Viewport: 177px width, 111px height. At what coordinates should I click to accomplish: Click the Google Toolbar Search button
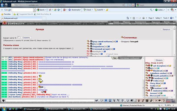(41, 10)
